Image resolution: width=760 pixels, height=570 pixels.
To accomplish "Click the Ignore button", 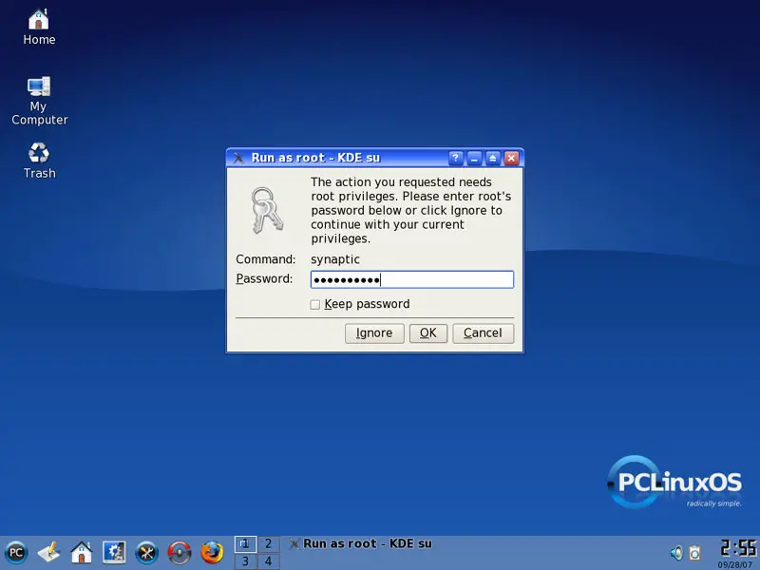I will point(374,333).
